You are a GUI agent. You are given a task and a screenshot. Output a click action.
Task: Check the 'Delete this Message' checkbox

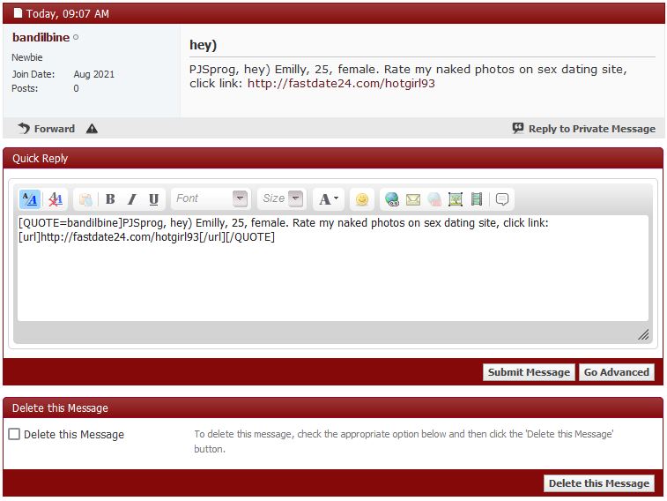pyautogui.click(x=14, y=434)
